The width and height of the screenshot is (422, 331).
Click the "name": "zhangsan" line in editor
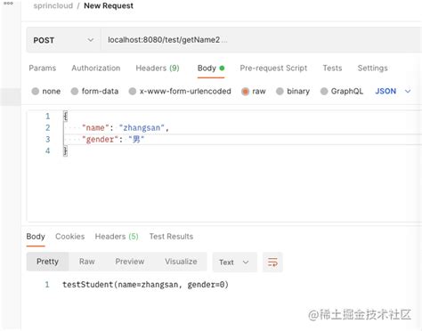click(126, 128)
